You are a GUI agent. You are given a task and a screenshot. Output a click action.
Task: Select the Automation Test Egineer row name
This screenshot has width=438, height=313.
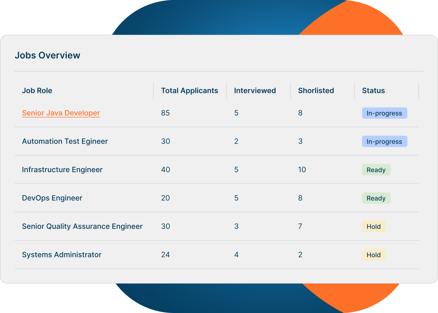pos(65,141)
